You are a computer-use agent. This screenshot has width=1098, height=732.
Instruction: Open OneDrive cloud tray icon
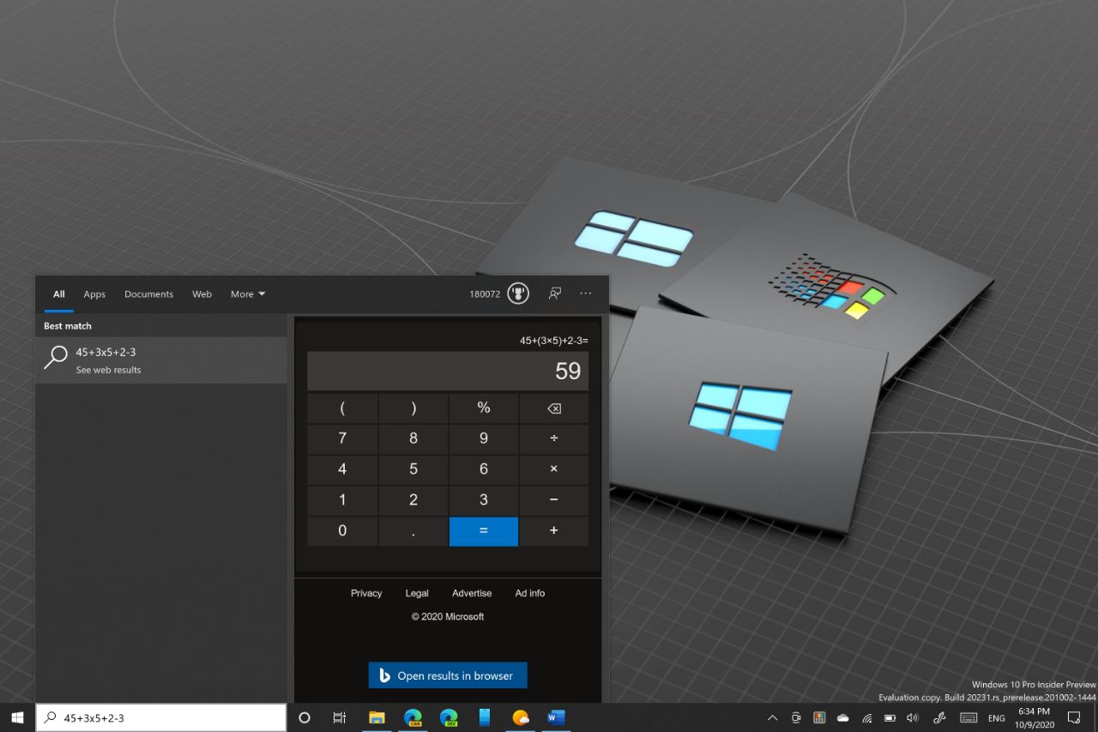842,718
